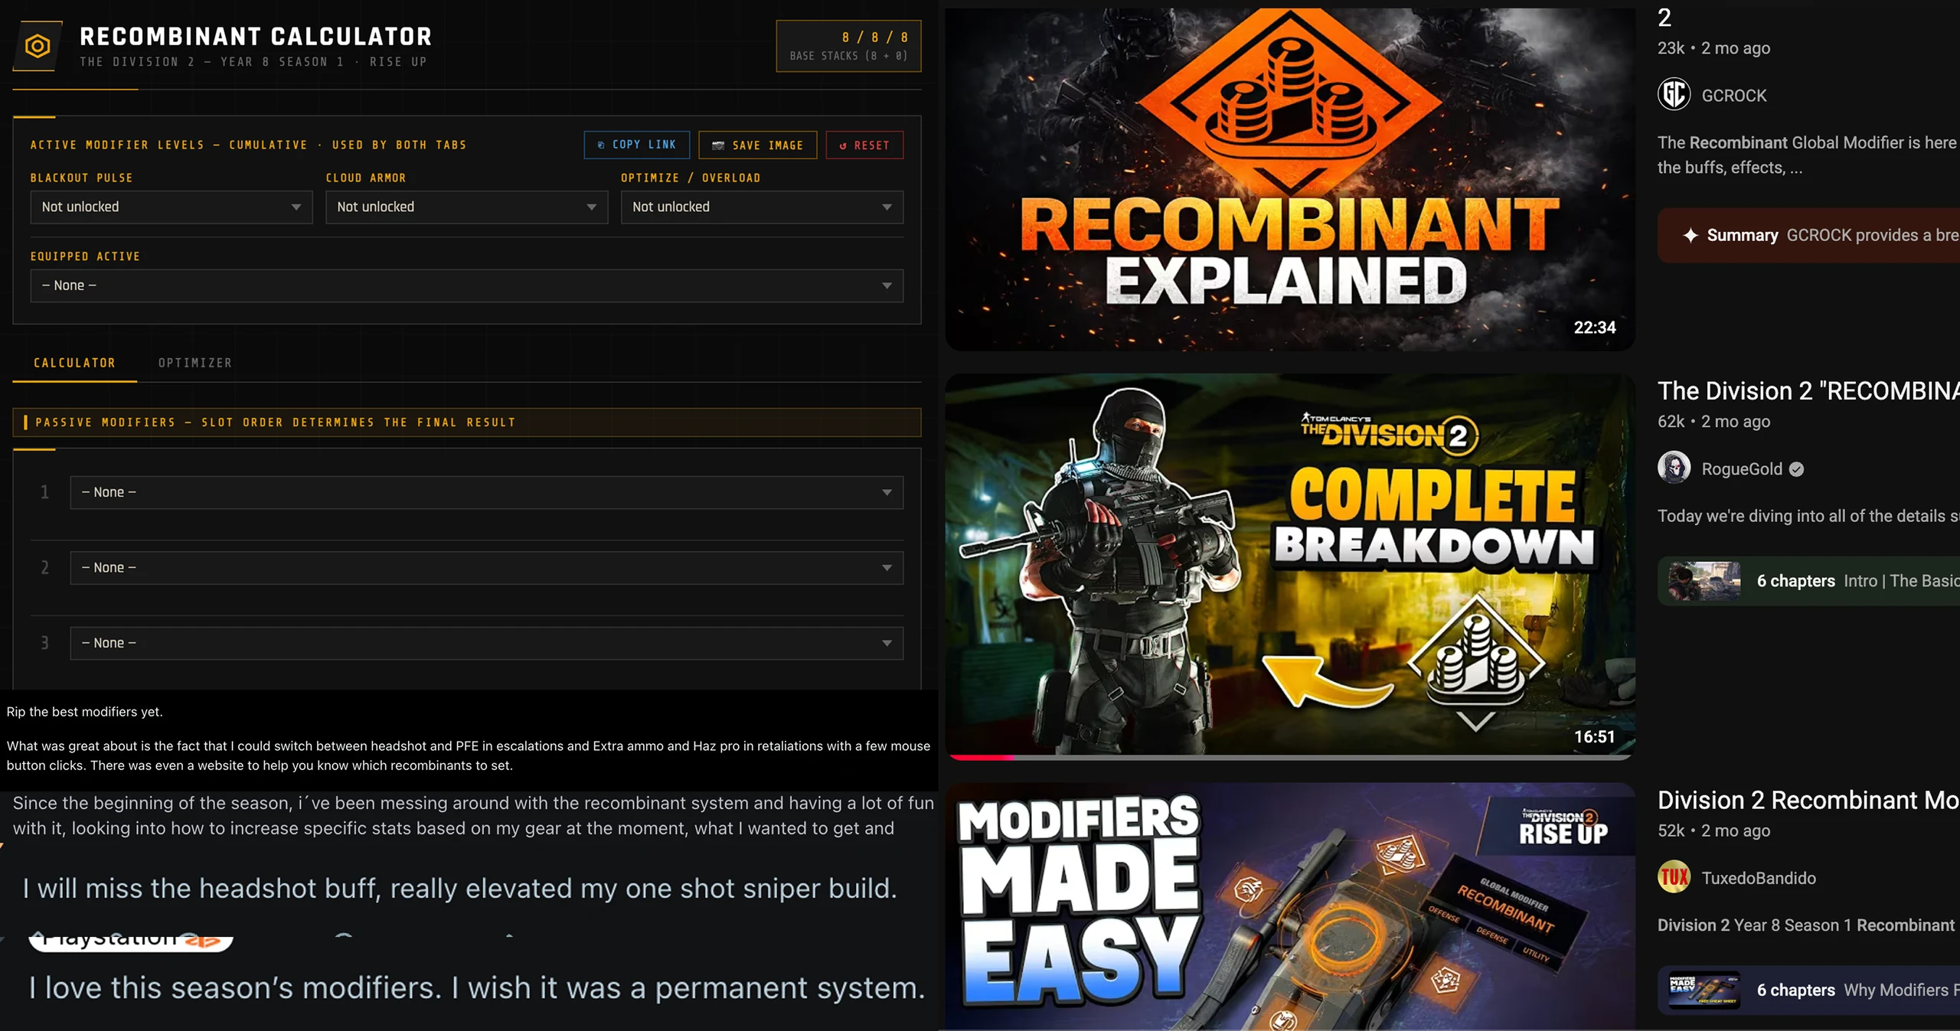This screenshot has height=1031, width=1960.
Task: Click "23k • 2 mo ago" video stats
Action: pyautogui.click(x=1713, y=48)
